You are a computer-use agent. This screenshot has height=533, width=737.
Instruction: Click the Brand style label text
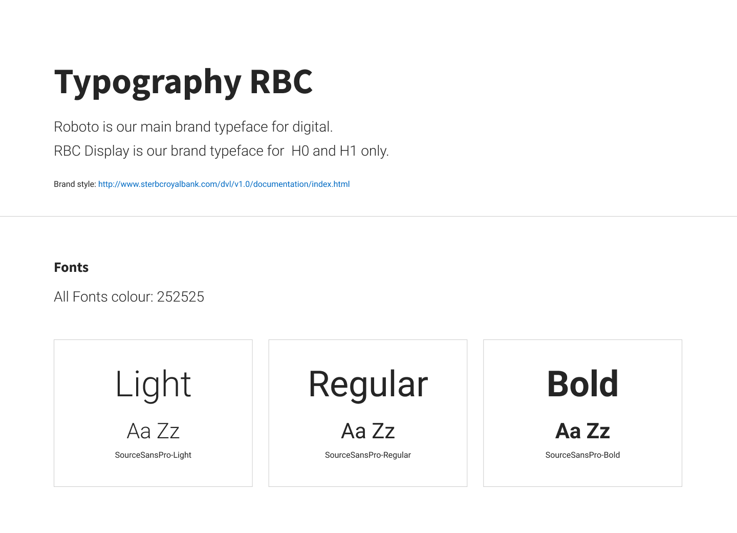point(75,184)
